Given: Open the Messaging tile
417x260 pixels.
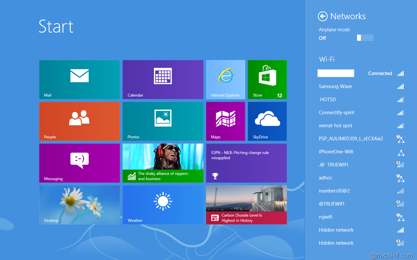Looking at the screenshot, I should 79,163.
